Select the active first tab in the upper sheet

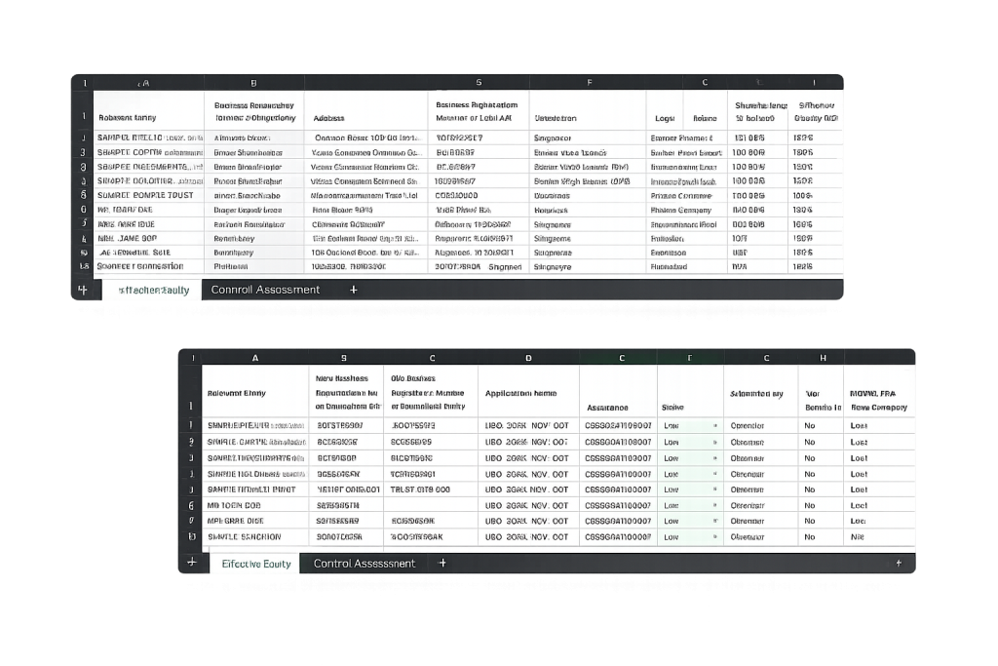pos(153,290)
